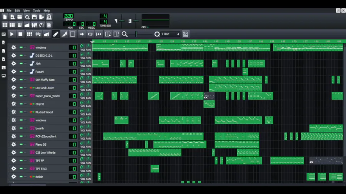Open the My Samples sidebar icon
Viewport: 346px width, 194px height.
pos(4,51)
